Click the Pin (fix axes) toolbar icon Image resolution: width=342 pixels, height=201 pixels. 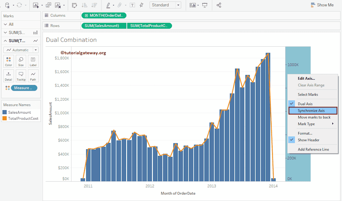pos(141,5)
